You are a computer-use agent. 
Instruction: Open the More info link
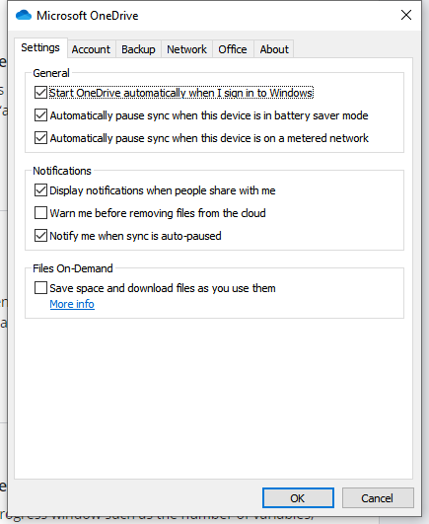(72, 304)
